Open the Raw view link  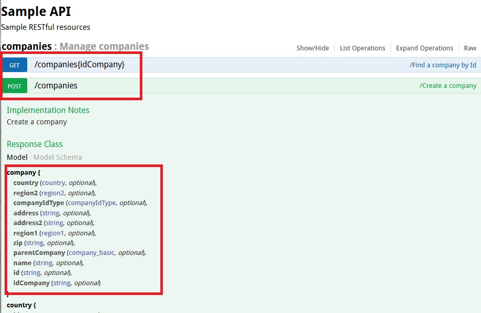pyautogui.click(x=470, y=48)
